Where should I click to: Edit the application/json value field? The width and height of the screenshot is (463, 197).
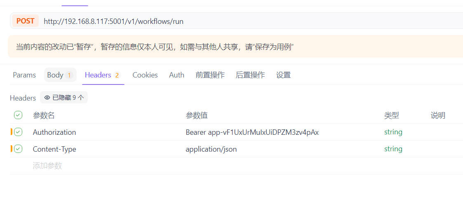211,149
